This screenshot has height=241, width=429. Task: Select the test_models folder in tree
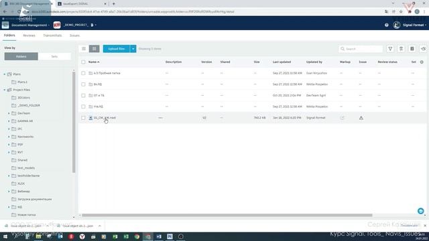[26, 168]
